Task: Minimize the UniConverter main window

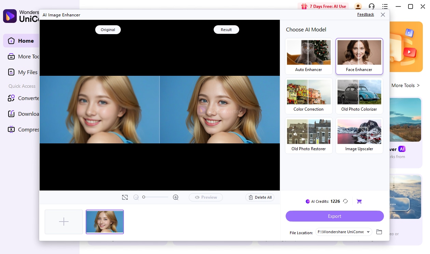Action: pyautogui.click(x=398, y=6)
